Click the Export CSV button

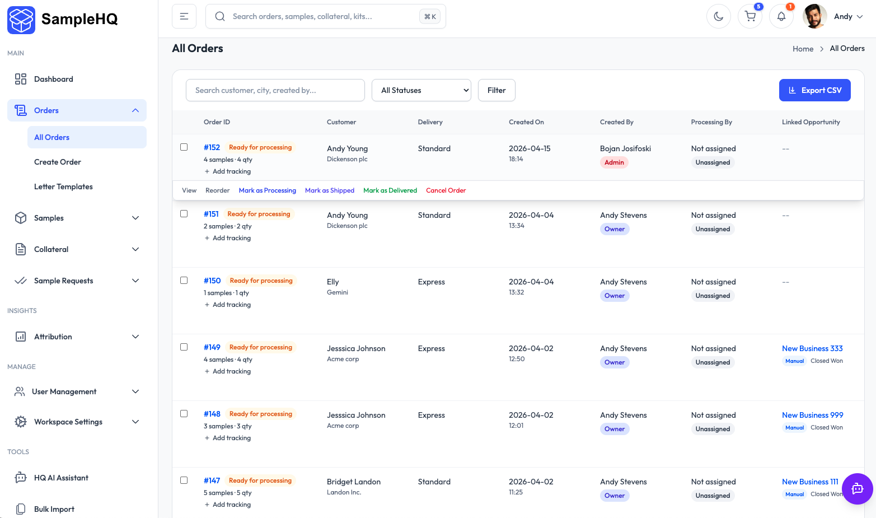point(815,90)
